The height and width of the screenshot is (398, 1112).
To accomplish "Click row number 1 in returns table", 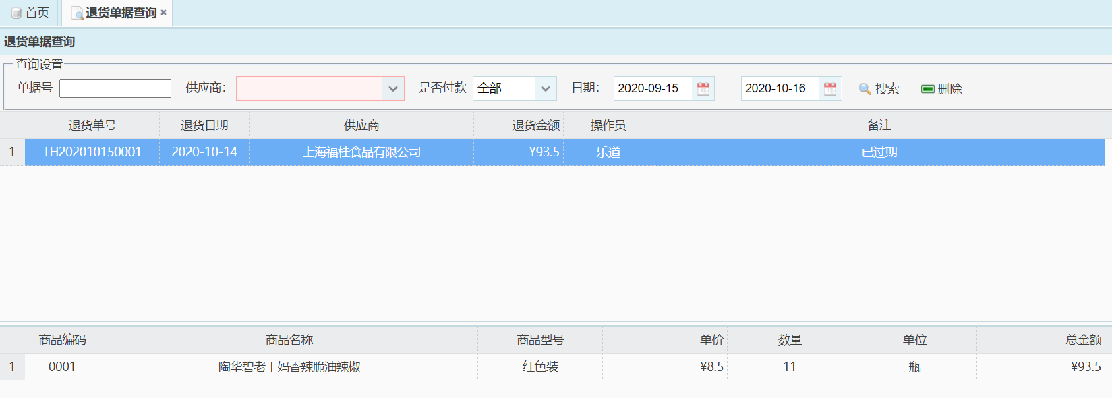I will [x=12, y=152].
